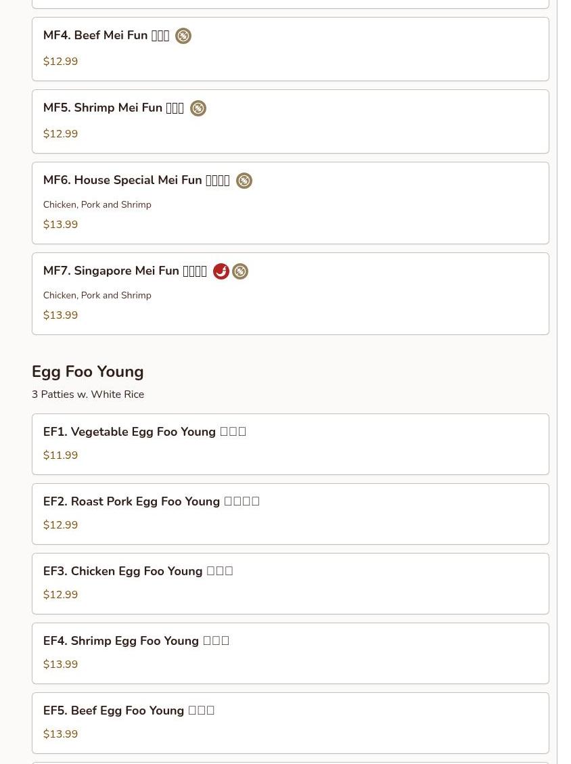Click the red spicy chili icon on Singapore Mei Fun
This screenshot has height=764, width=571.
(x=221, y=271)
